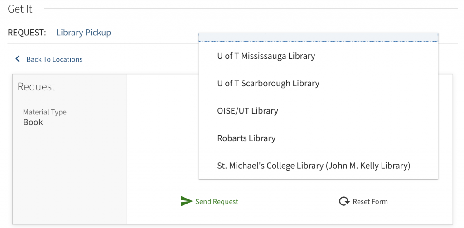
Task: Click the Request panel heading
Action: tap(36, 87)
